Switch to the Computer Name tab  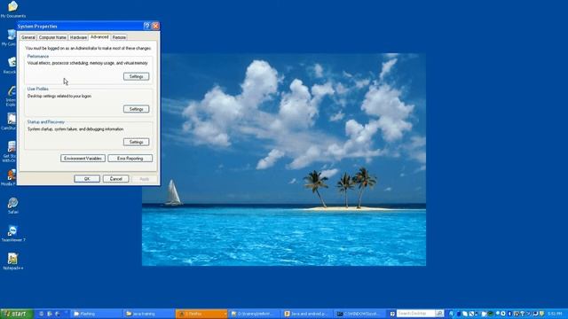point(52,37)
